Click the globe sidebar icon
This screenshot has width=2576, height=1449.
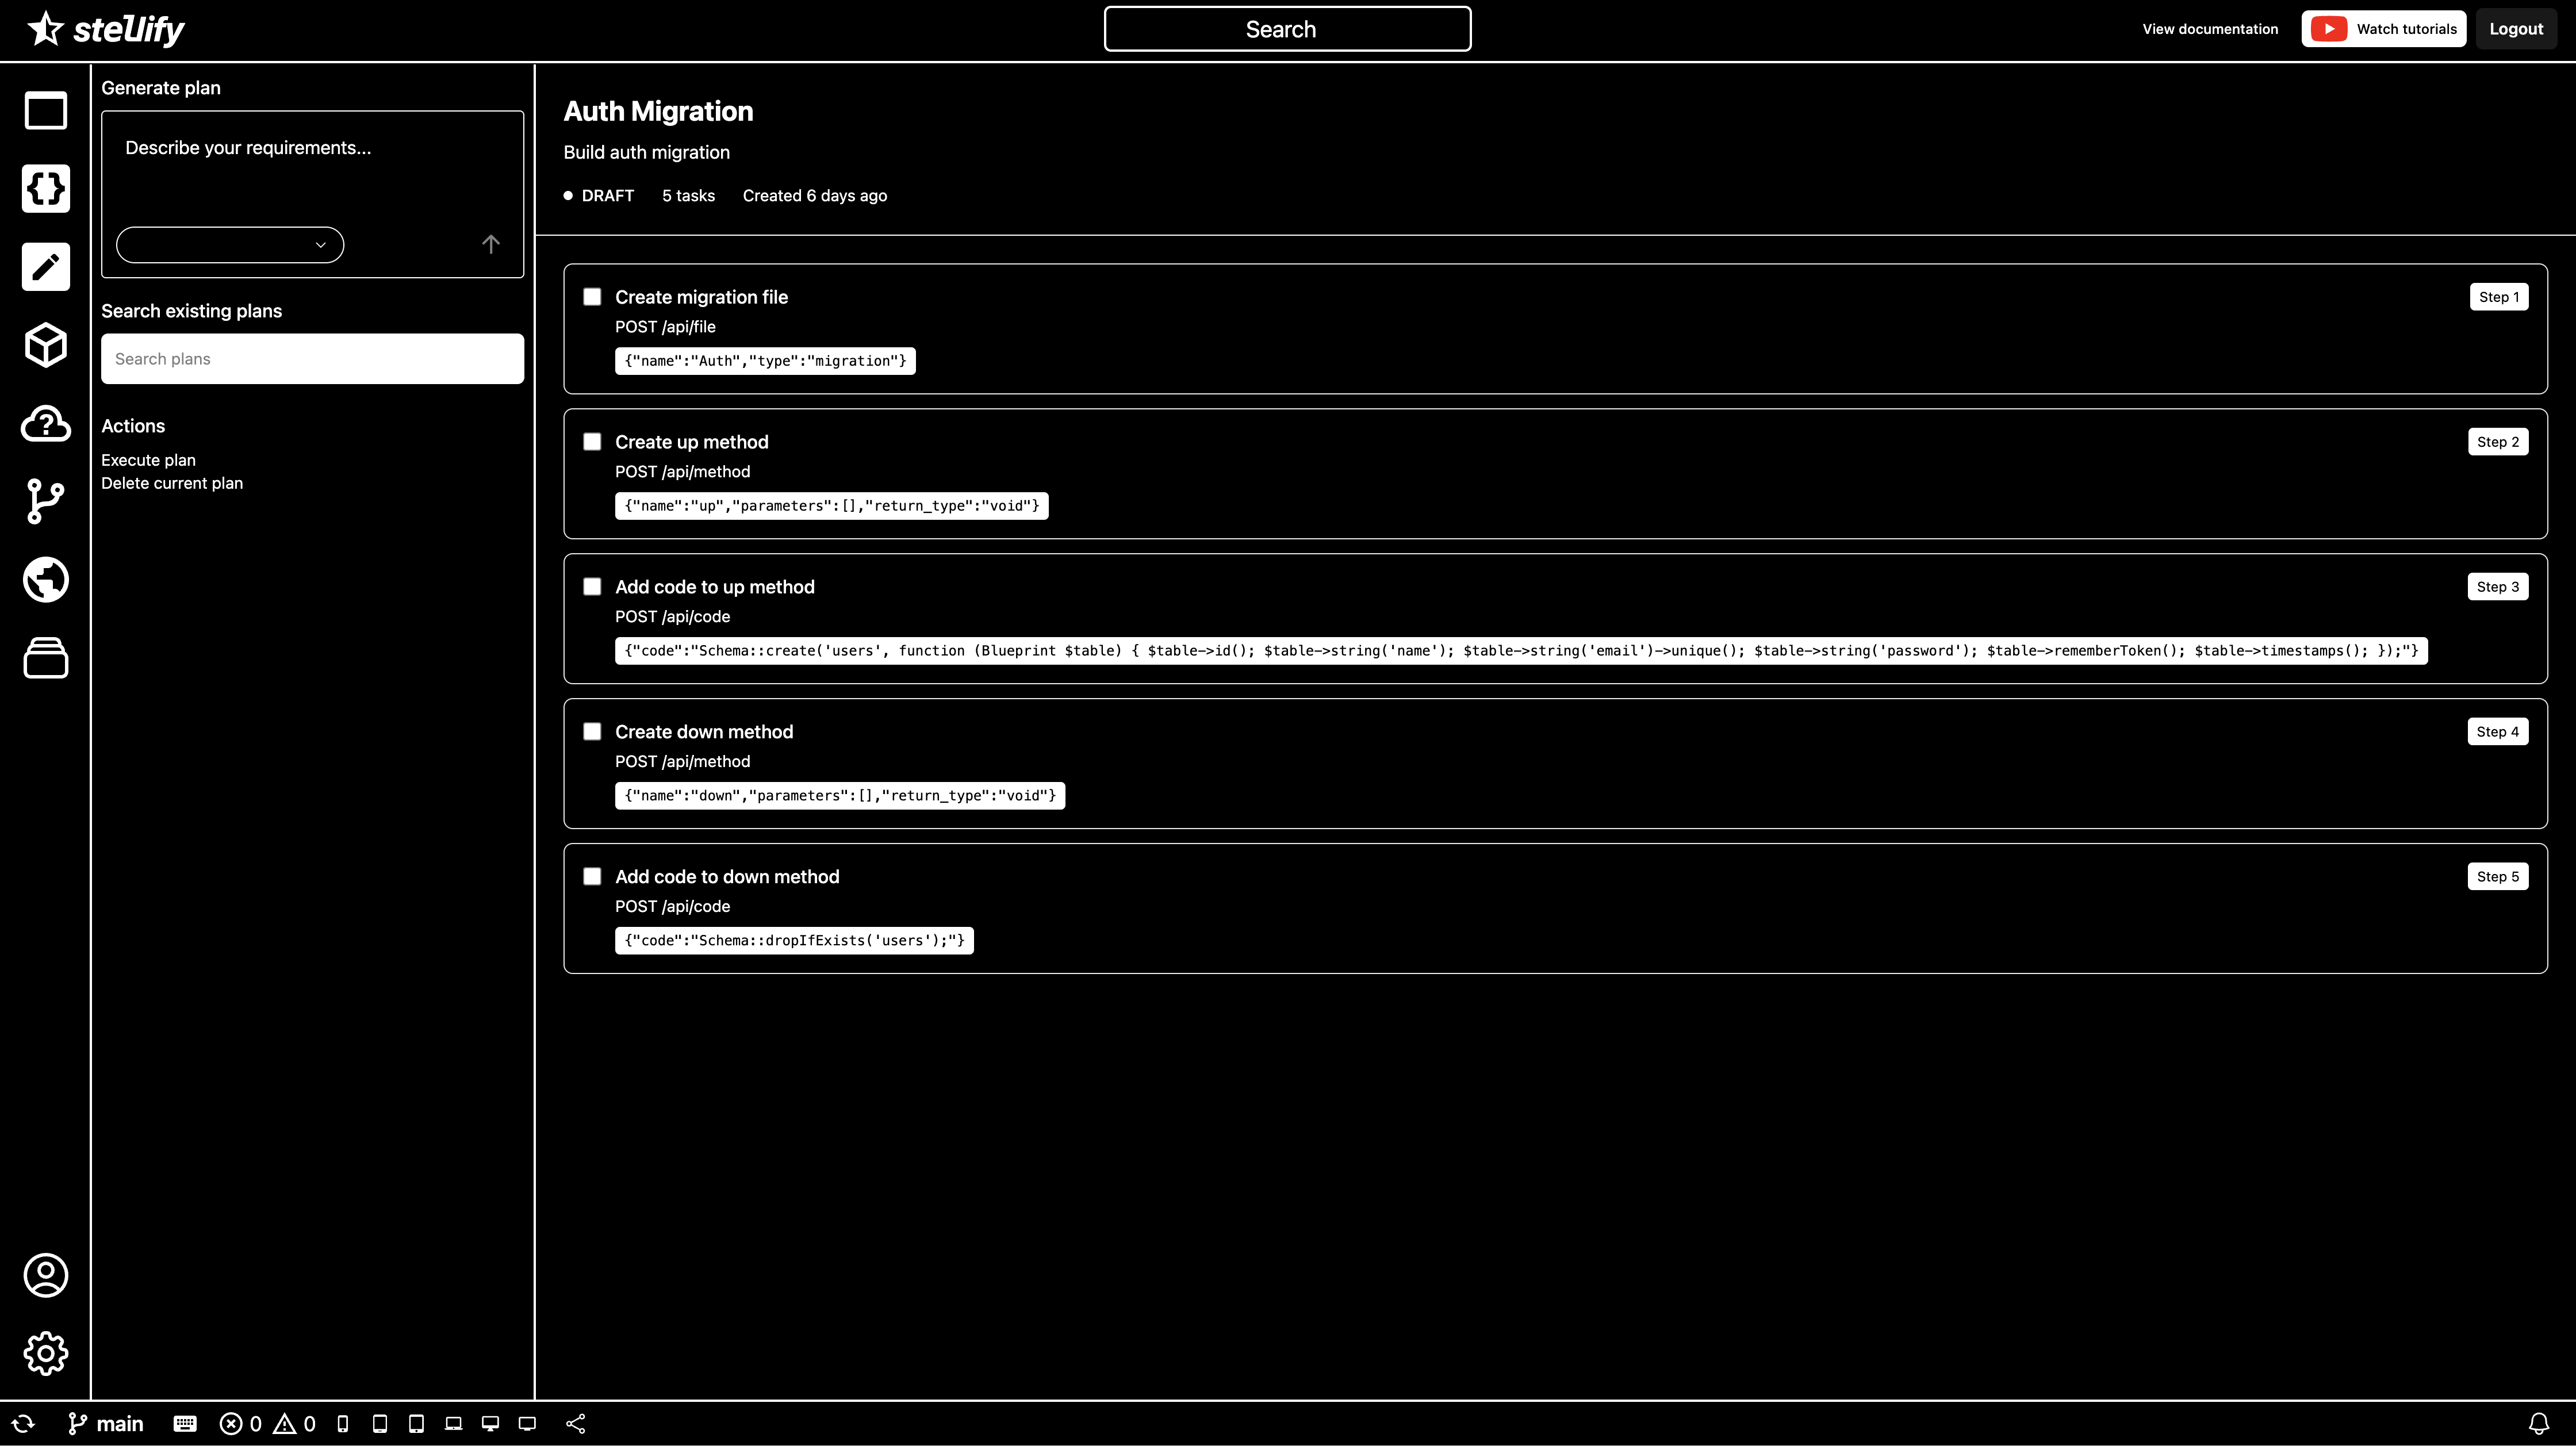tap(46, 579)
